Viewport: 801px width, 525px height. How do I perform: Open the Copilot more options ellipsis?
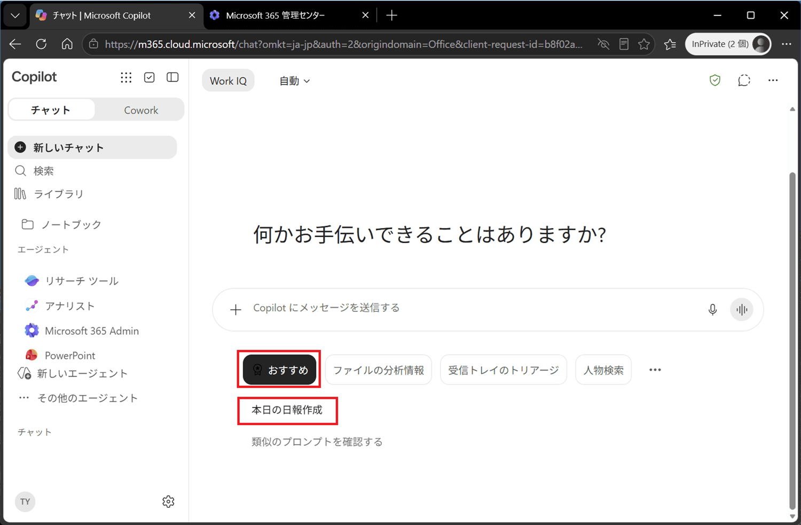[x=773, y=80]
